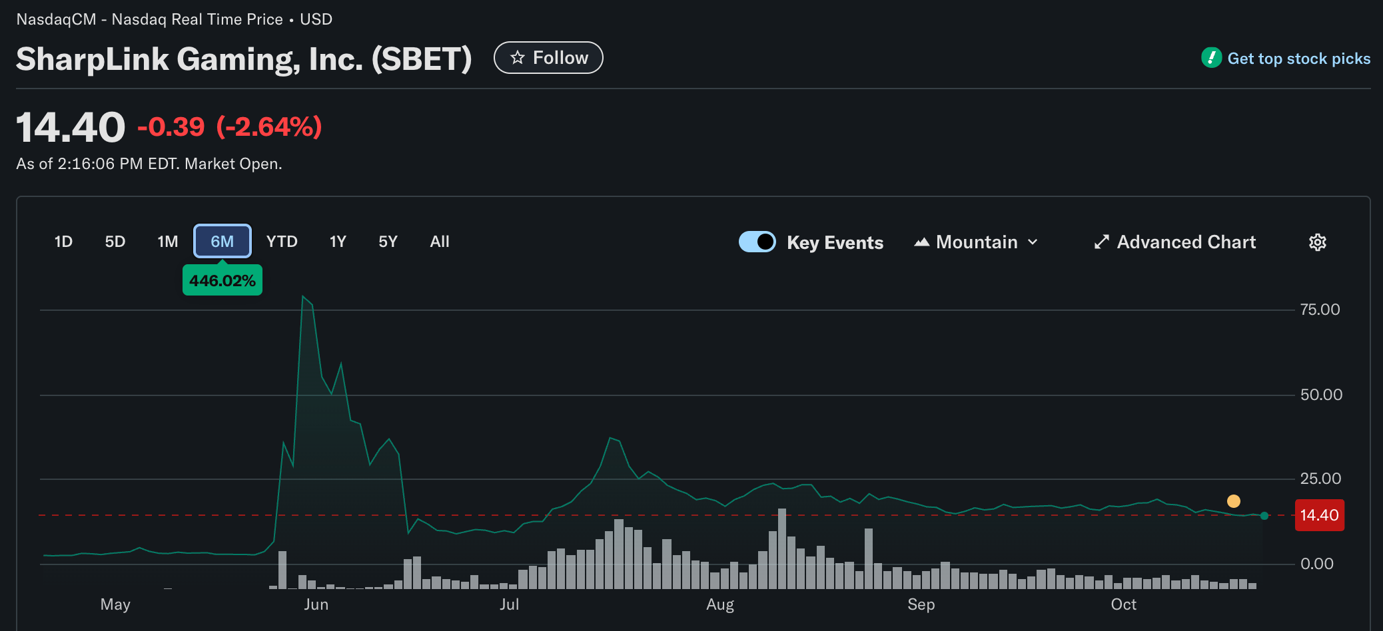1383x631 pixels.
Task: Click the expand arrows Advanced Chart icon
Action: click(x=1101, y=242)
